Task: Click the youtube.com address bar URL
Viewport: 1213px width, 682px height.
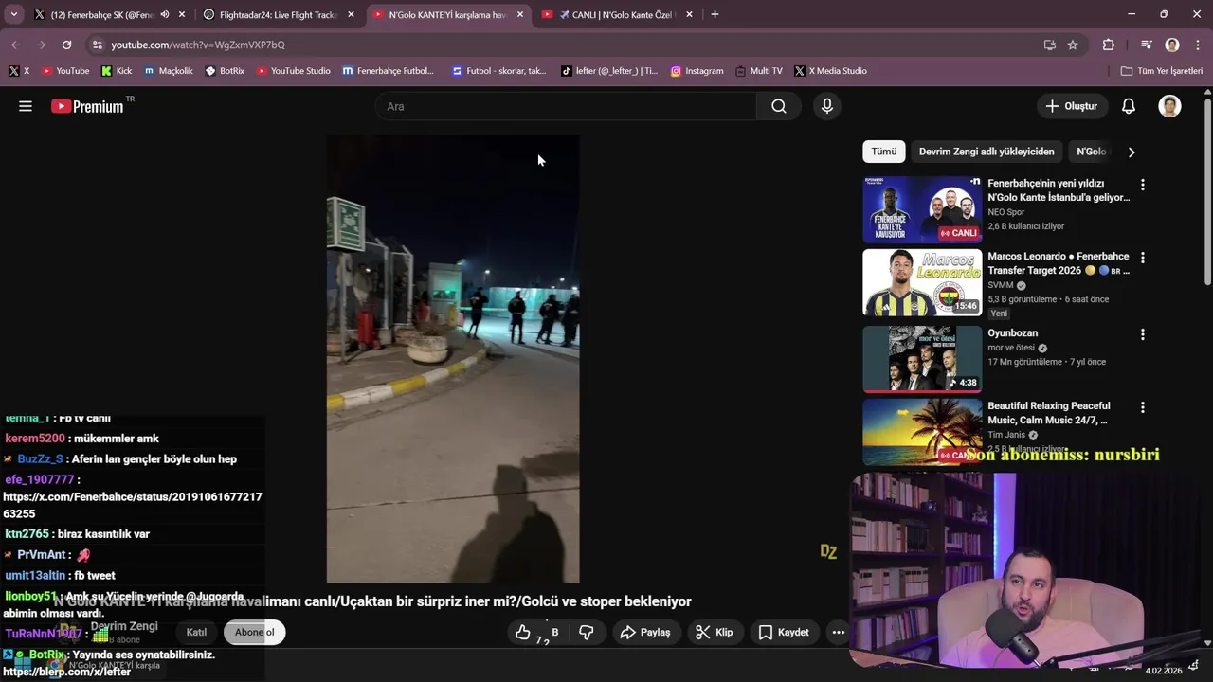Action: pos(198,45)
